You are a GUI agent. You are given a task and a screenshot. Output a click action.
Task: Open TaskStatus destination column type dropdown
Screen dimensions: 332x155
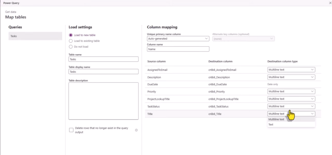coord(291,106)
